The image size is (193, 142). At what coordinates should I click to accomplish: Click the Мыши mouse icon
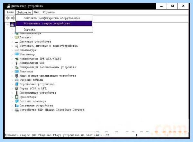click(17, 76)
